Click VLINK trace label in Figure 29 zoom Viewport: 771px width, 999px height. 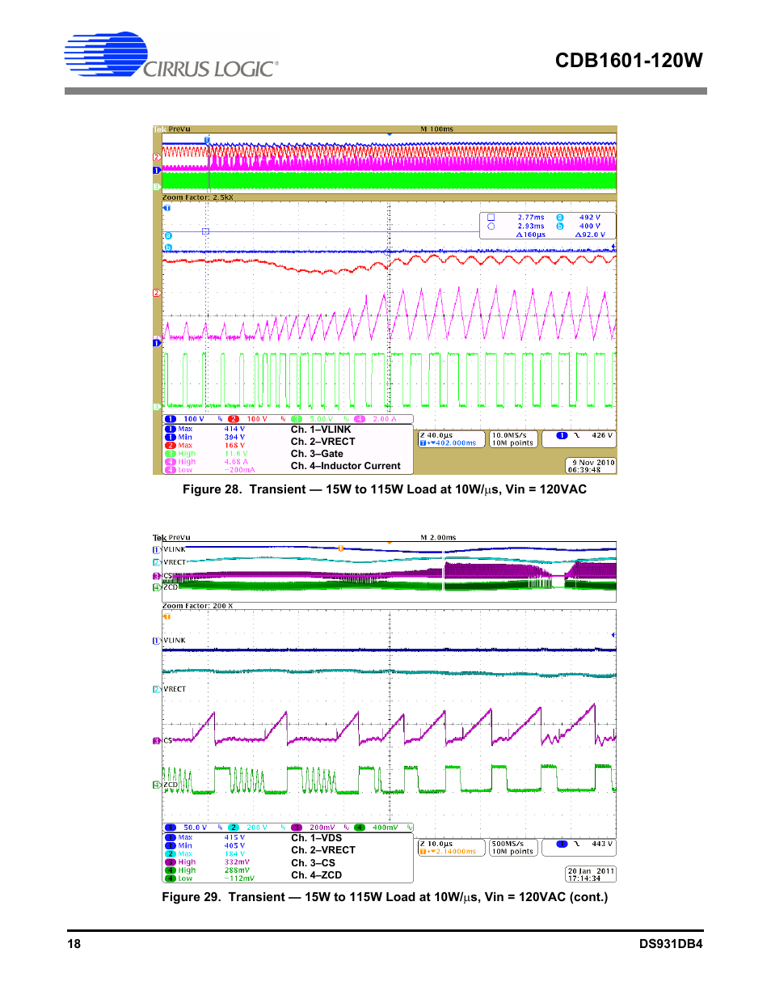click(175, 641)
